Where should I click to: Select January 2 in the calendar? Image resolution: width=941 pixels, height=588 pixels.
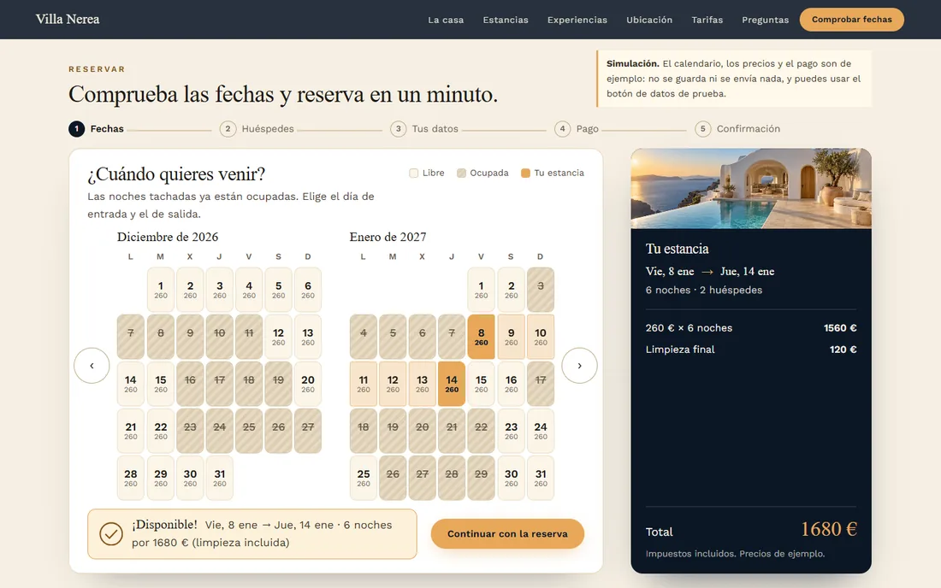511,290
